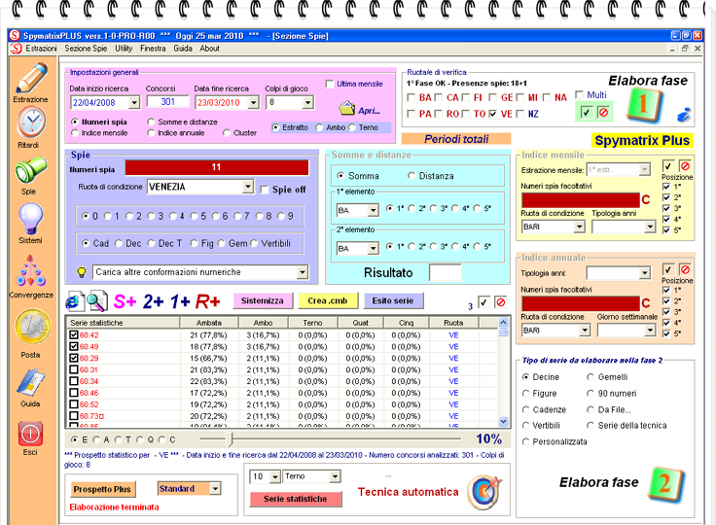The width and height of the screenshot is (716, 525).
Task: Click red C clear icon in Indice annuale
Action: coord(645,303)
